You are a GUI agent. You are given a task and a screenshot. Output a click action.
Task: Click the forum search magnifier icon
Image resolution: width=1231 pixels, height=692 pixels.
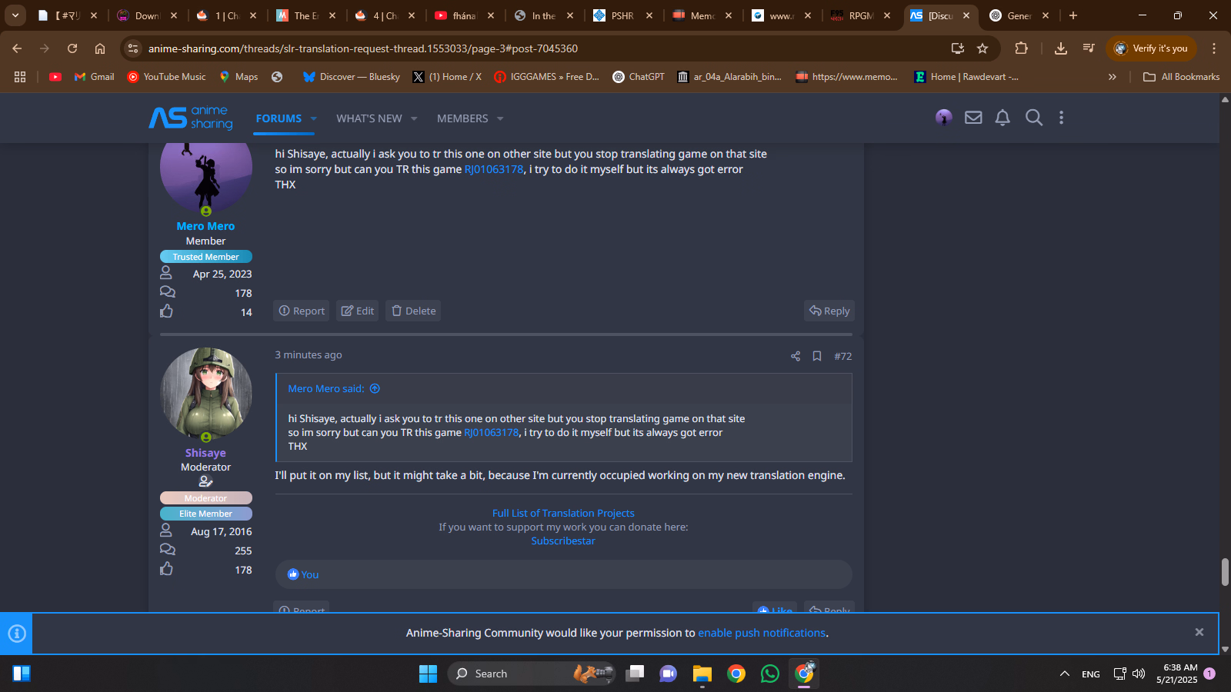(1034, 118)
